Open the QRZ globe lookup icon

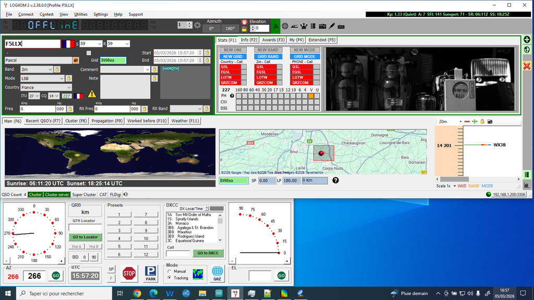(x=217, y=273)
